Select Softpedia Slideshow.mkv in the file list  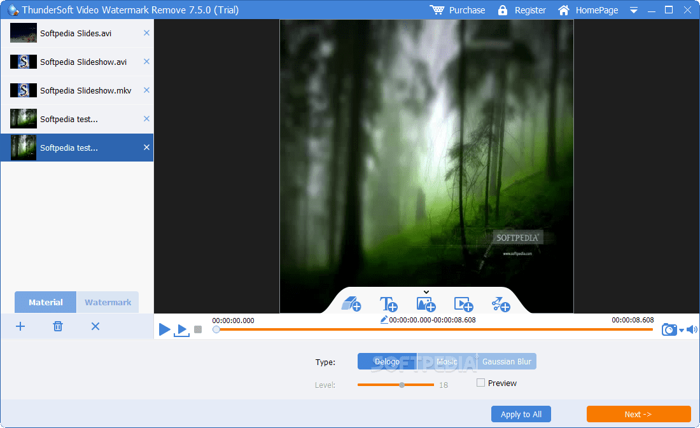(77, 90)
